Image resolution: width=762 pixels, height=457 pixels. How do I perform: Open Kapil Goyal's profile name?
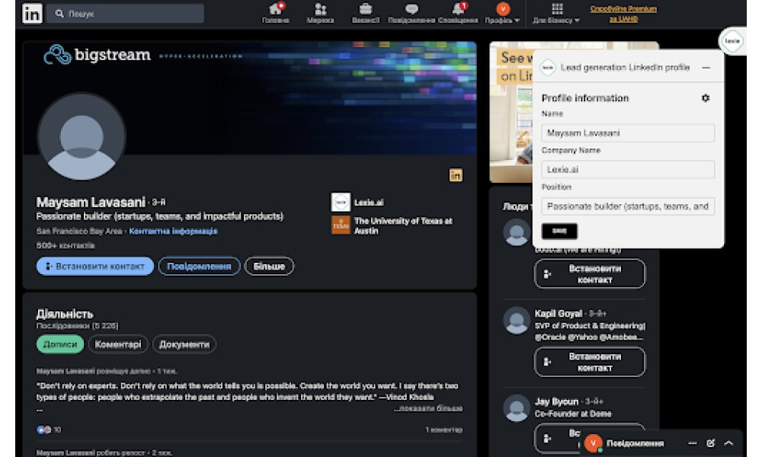pyautogui.click(x=559, y=314)
